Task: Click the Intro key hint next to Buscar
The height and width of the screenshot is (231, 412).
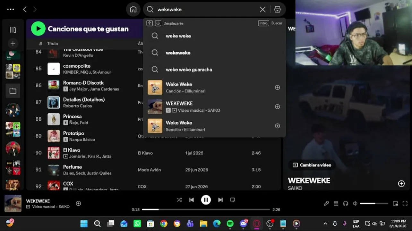Action: tap(263, 23)
